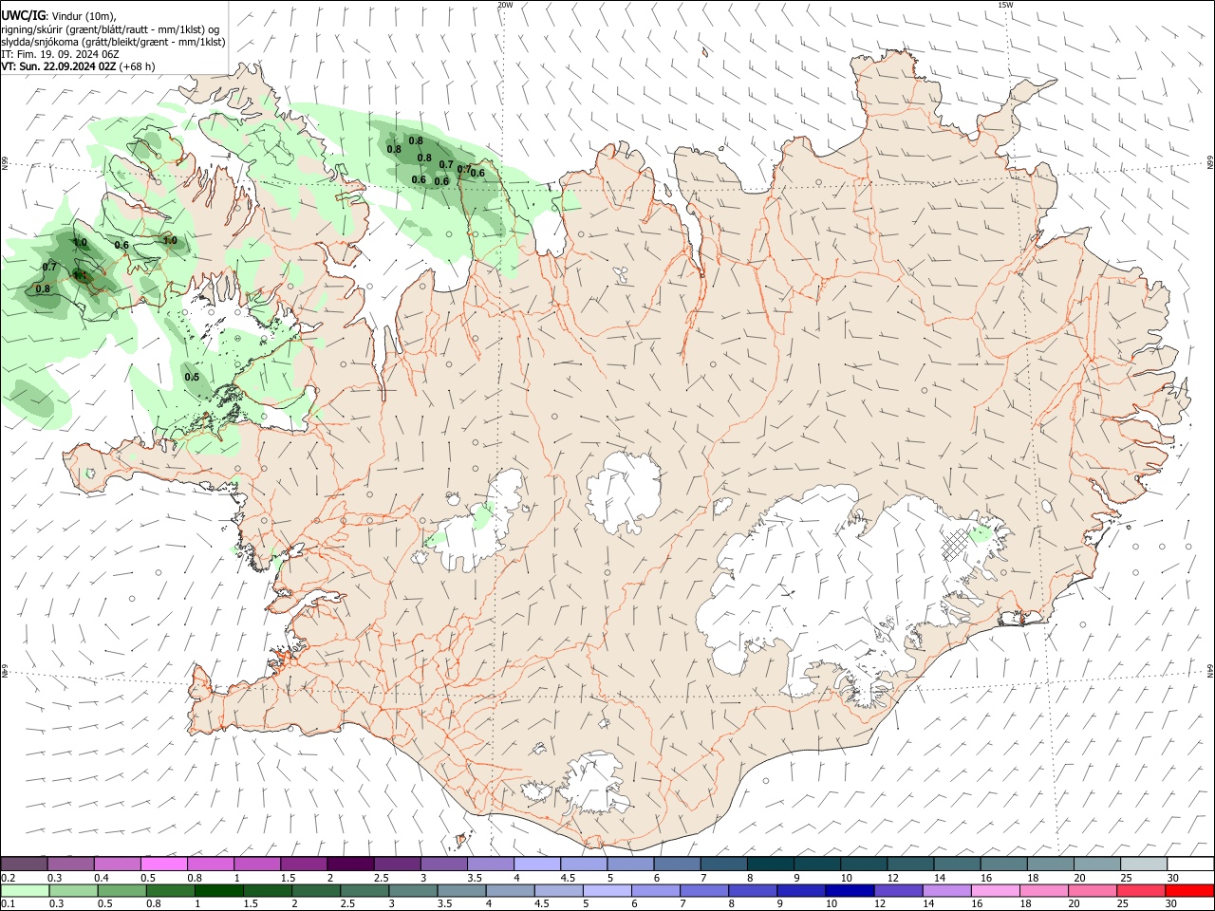Click the cross-hatched patch on the southeastern glacier
Viewport: 1215px width, 911px height.
[x=955, y=546]
